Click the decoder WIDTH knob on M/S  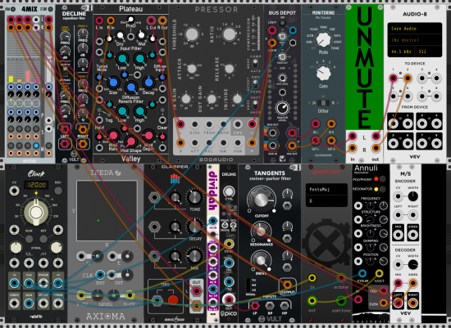413,264
